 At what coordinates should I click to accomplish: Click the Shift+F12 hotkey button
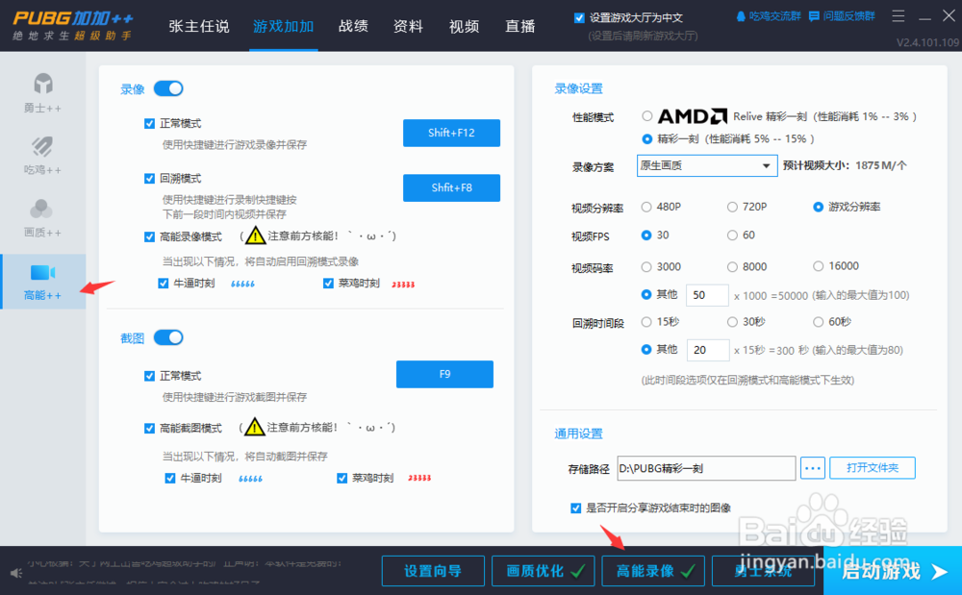tap(451, 133)
